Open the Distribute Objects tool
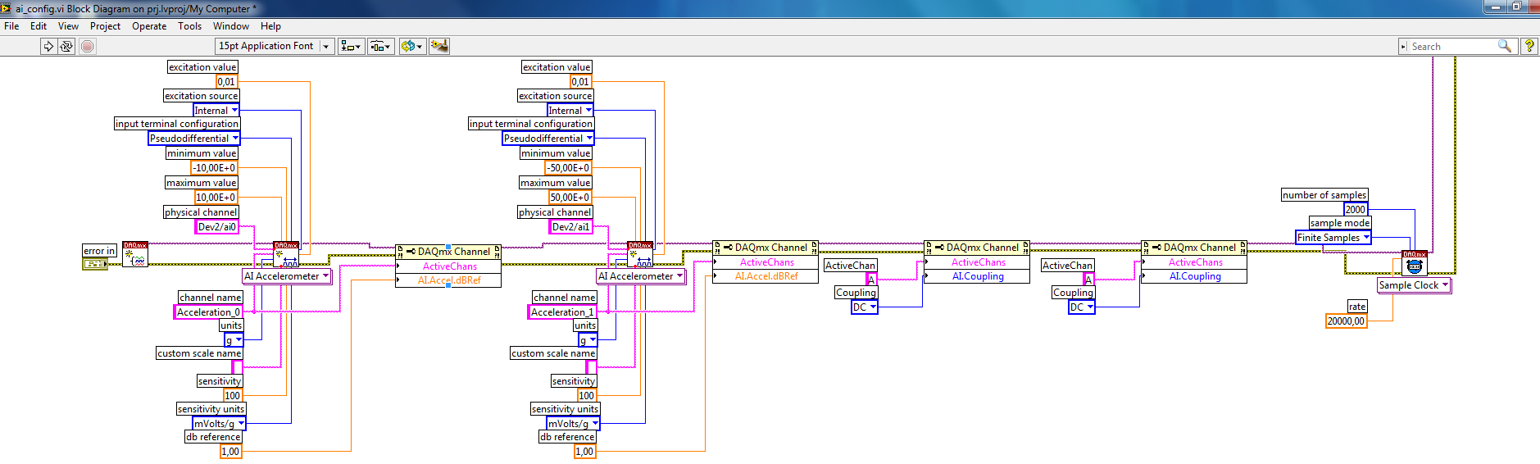Image resolution: width=1540 pixels, height=464 pixels. click(381, 47)
